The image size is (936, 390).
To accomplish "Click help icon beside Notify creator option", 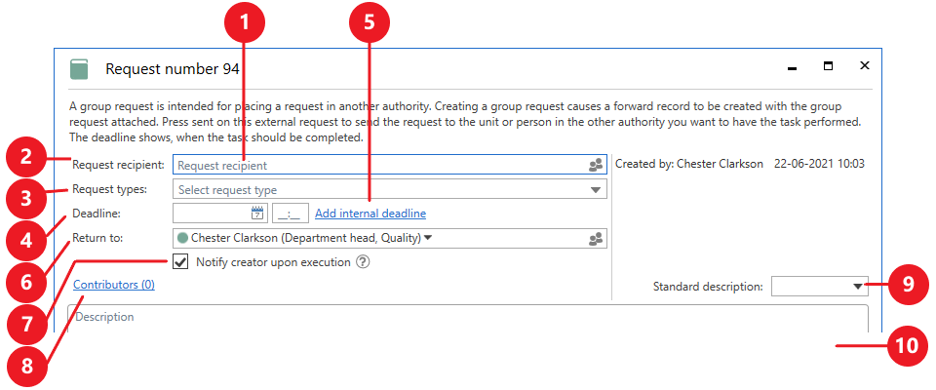I will point(363,261).
